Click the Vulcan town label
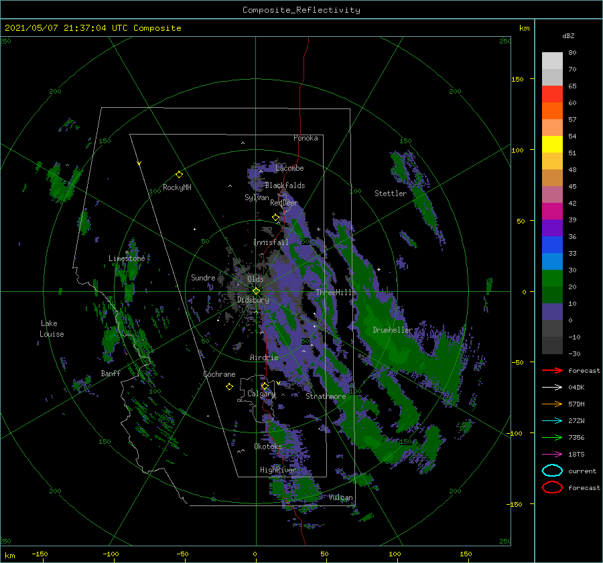 [x=341, y=497]
